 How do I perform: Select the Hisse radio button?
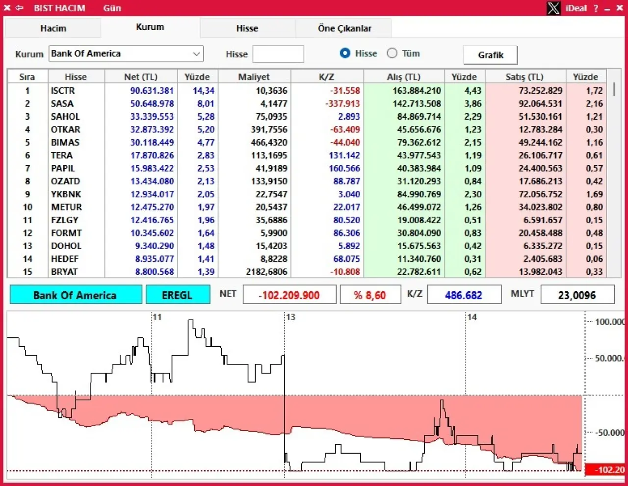click(345, 53)
